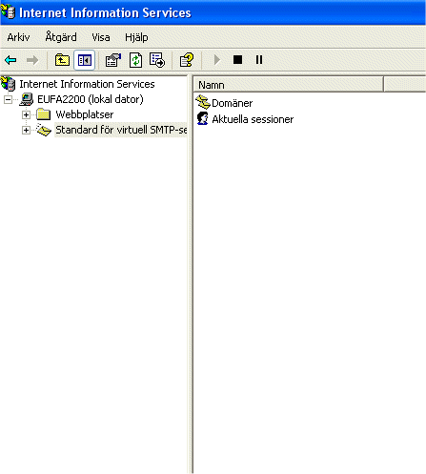Start the item with the play button
The image size is (426, 474).
pos(217,60)
